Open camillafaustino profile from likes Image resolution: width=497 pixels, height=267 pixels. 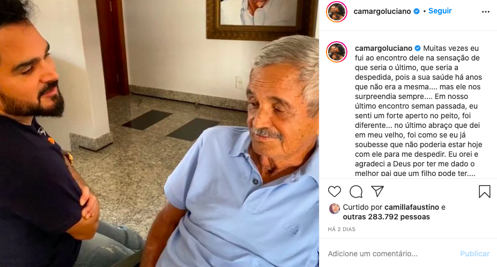coord(412,207)
